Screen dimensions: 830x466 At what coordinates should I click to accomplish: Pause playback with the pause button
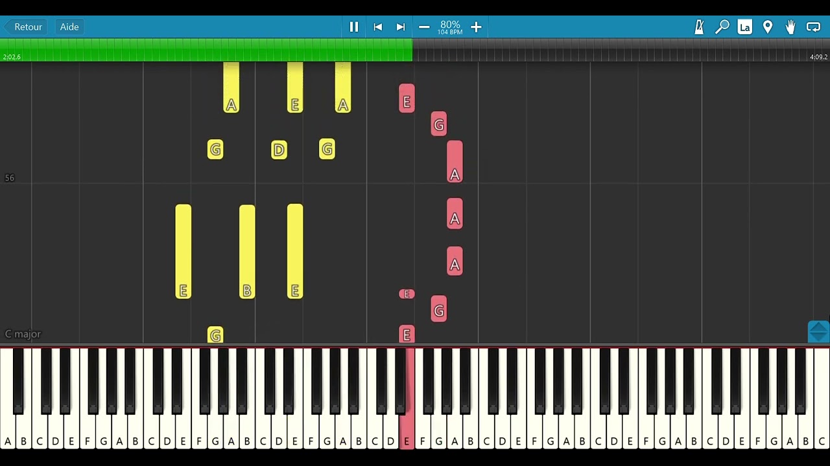(354, 27)
